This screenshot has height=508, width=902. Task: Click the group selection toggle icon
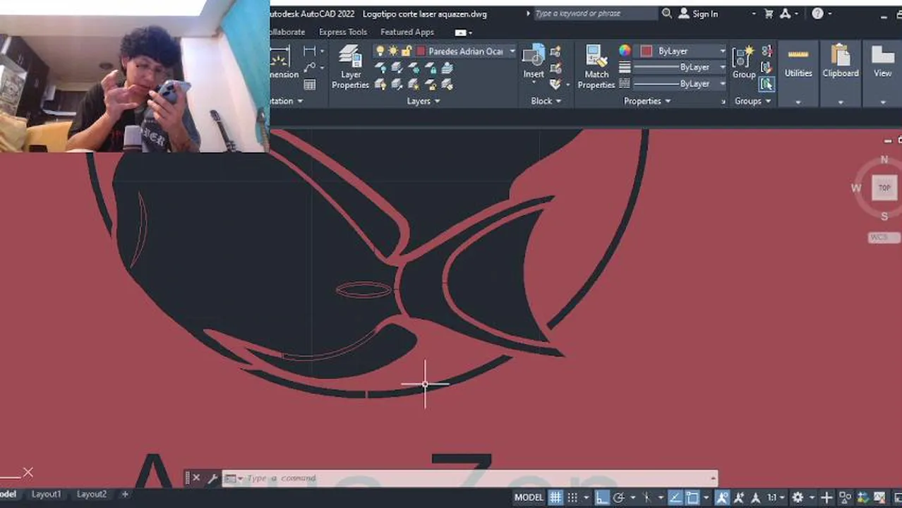point(766,84)
